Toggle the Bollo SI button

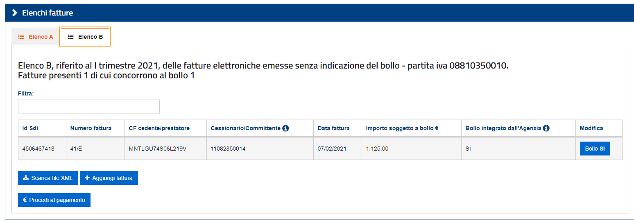pyautogui.click(x=595, y=149)
